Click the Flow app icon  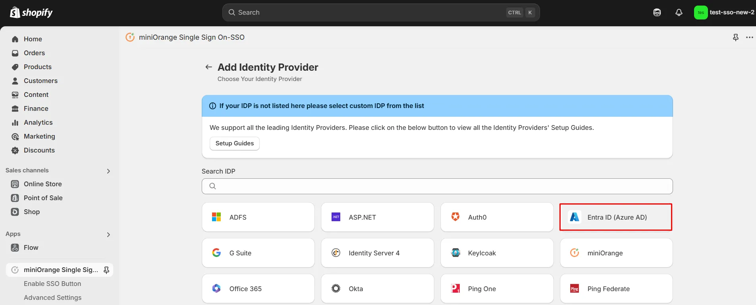(15, 247)
